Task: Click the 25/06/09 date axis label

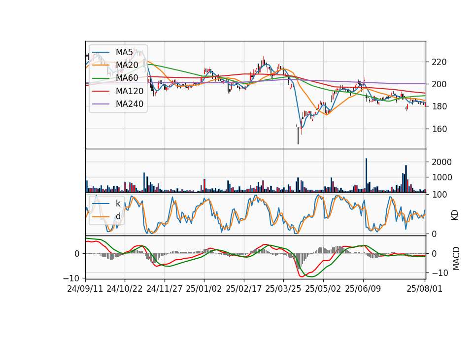Action: [363, 289]
